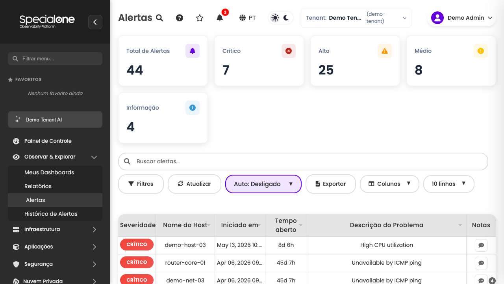Add page to favorites with star icon
Image resolution: width=504 pixels, height=284 pixels.
[200, 18]
